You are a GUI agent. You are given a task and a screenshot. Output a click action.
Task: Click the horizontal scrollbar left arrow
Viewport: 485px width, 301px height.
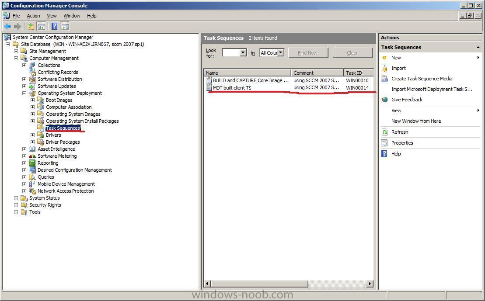point(207,284)
